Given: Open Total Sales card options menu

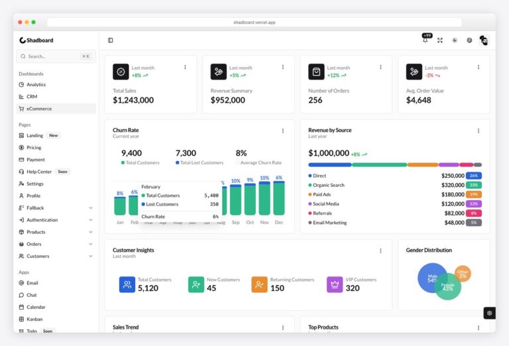Looking at the screenshot, I should [x=185, y=67].
